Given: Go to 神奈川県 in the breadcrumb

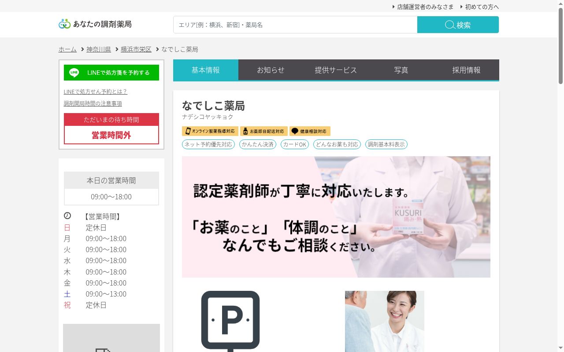Looking at the screenshot, I should tap(99, 49).
